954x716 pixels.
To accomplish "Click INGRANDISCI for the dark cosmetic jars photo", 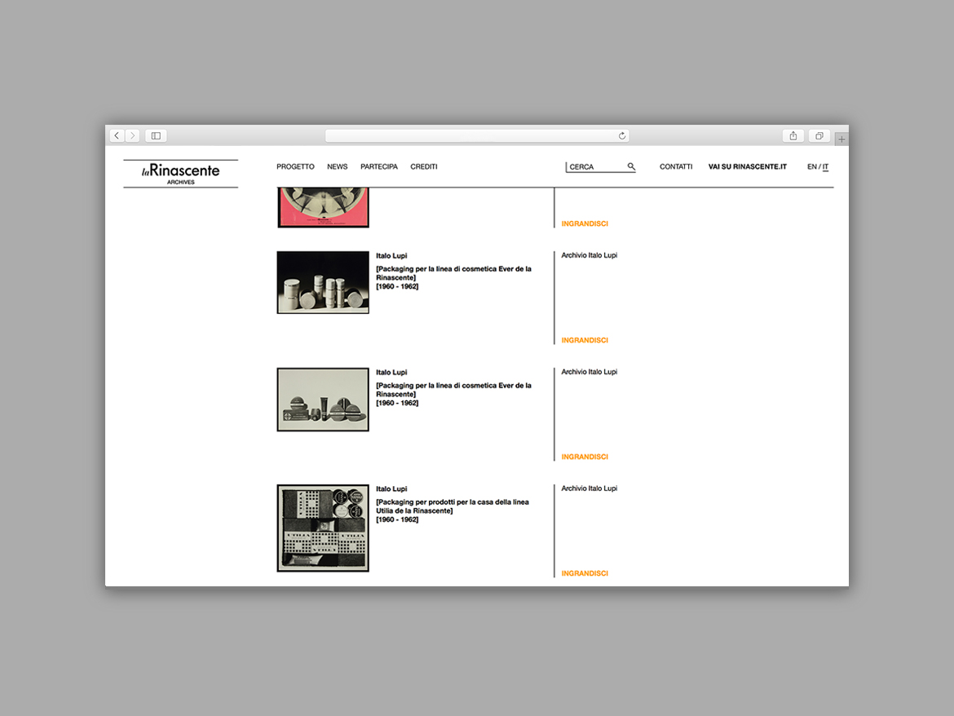I will [585, 341].
